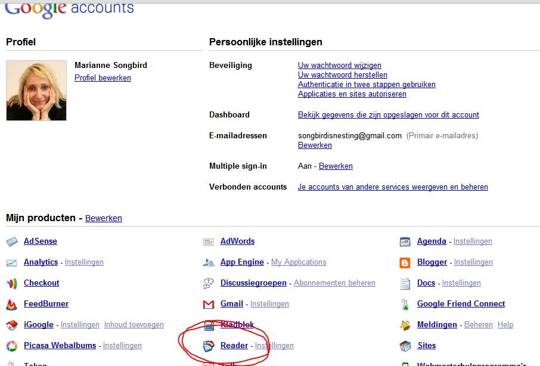Open App Engine My Applications link
540x366 pixels.
(299, 262)
